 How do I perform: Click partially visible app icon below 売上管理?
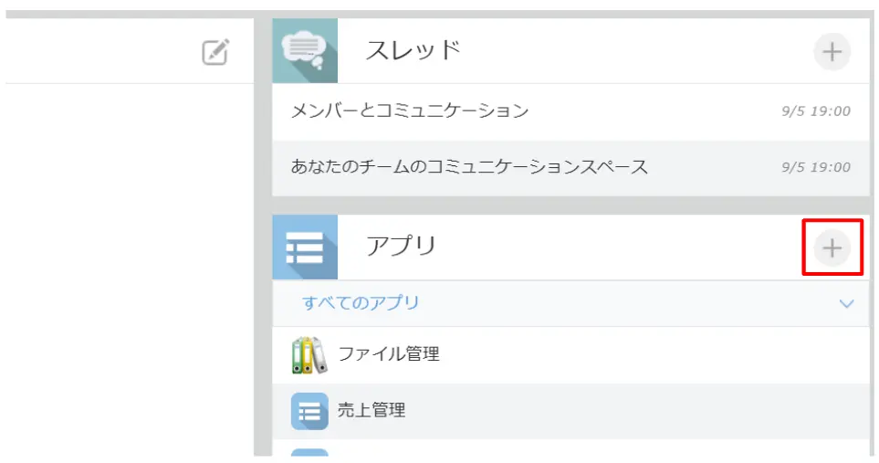(x=309, y=455)
